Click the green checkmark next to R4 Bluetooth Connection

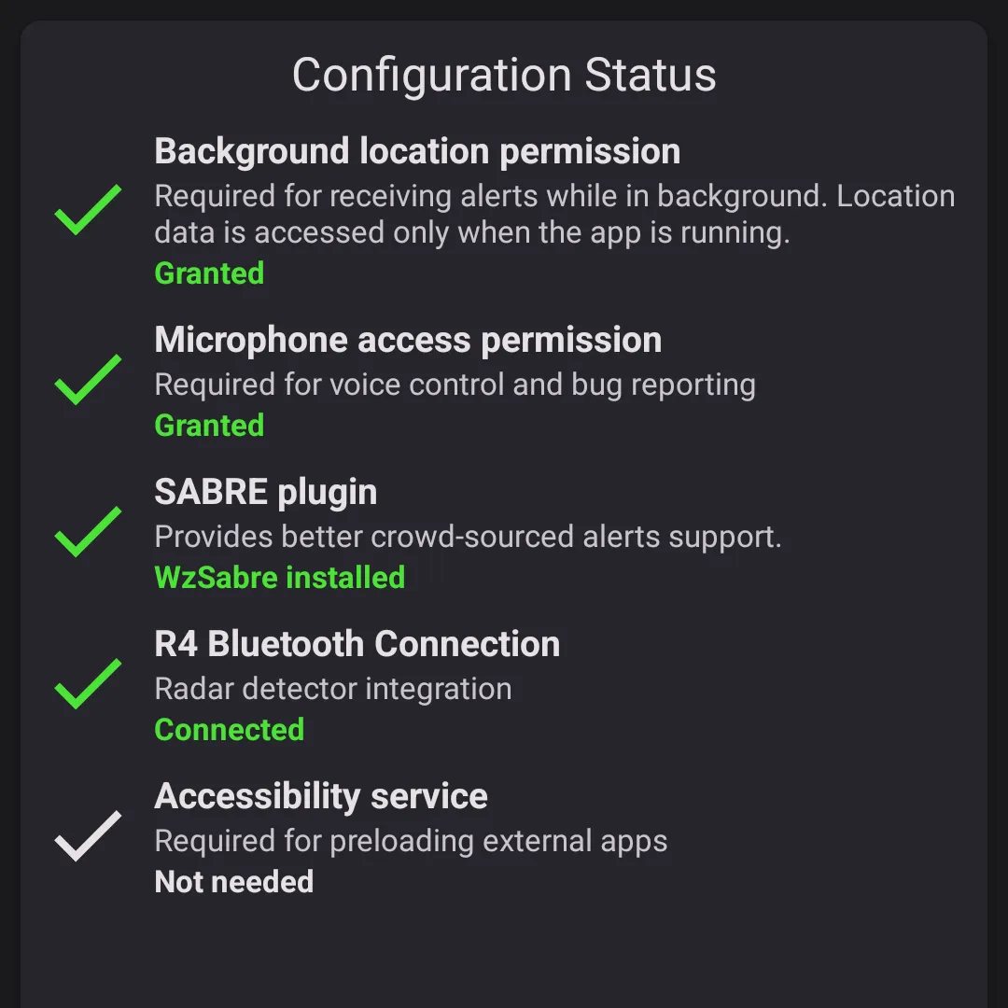[88, 684]
